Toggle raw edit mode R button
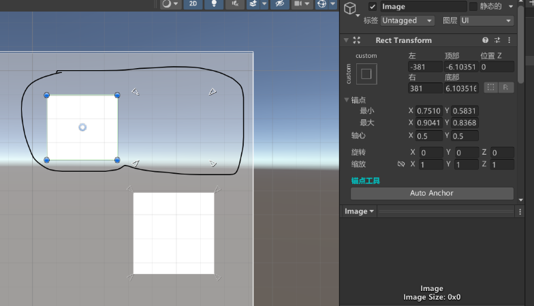The height and width of the screenshot is (306, 534). 505,87
